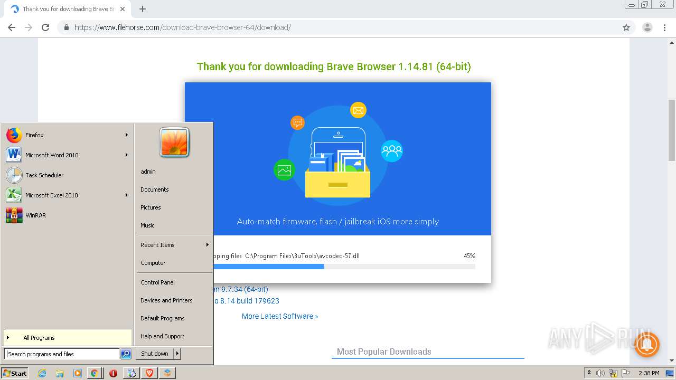Click the installer disc taskbar icon
The width and height of the screenshot is (676, 380).
click(131, 373)
